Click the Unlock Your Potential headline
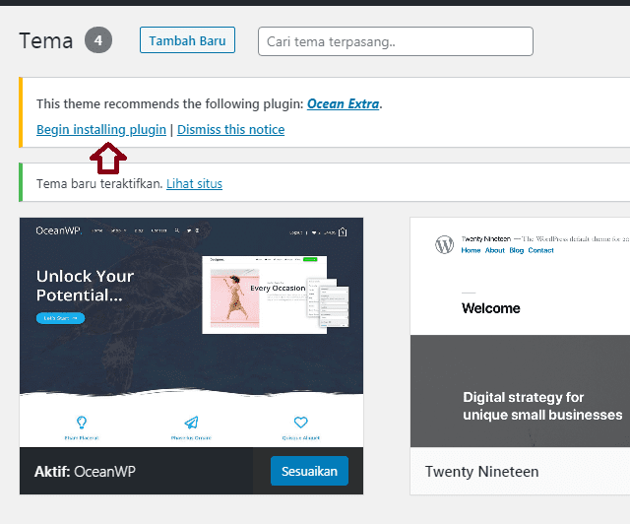 [x=86, y=286]
